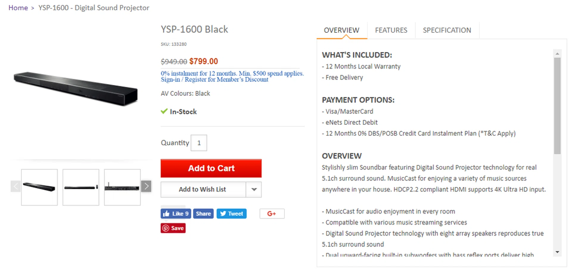The image size is (572, 271).
Task: Click the overview panel scrollbar thumb
Action: point(557,106)
